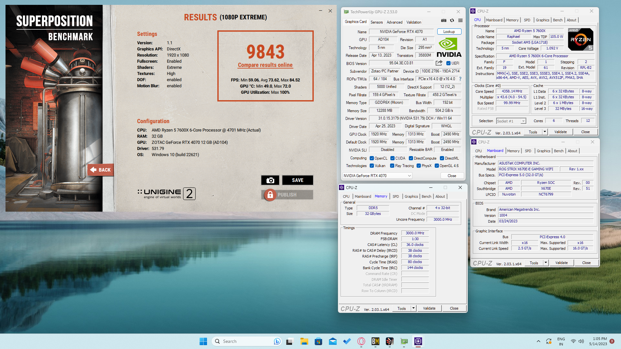Open the BM benchmark app on taskbar
621x349 pixels.
375,341
